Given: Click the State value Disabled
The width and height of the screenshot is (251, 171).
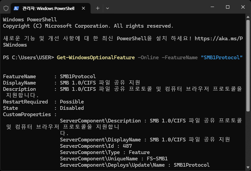Looking at the screenshot, I should pyautogui.click(x=72, y=108).
